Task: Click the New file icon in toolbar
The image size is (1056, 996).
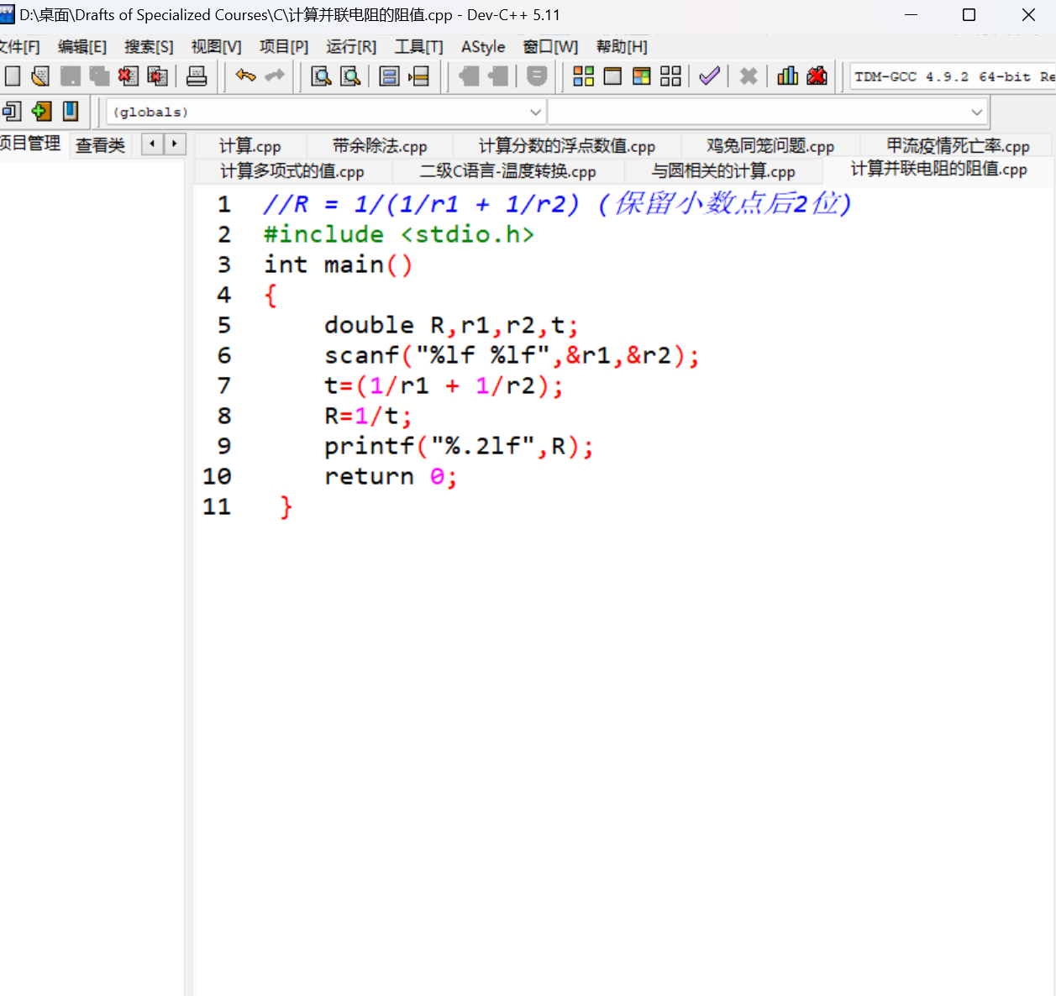Action: [x=13, y=76]
